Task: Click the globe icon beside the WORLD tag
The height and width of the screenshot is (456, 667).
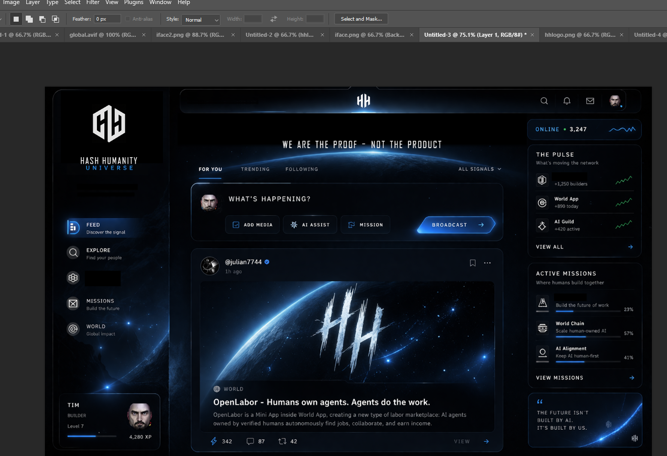Action: pos(217,389)
